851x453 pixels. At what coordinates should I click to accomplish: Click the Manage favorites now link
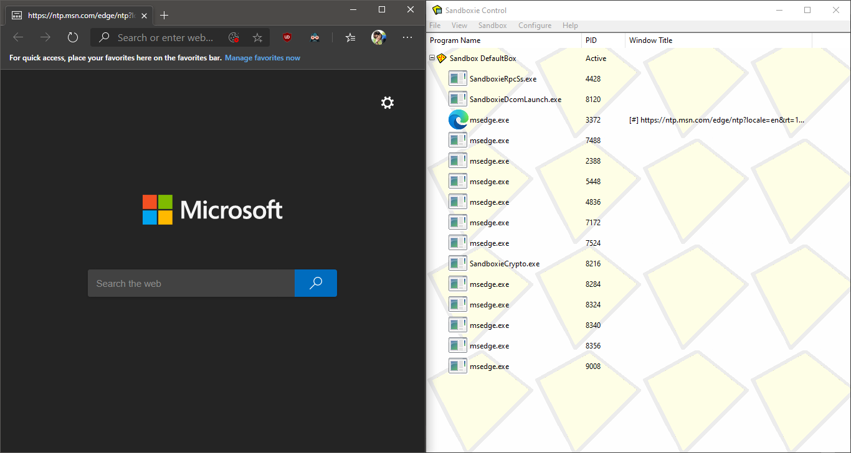tap(262, 58)
